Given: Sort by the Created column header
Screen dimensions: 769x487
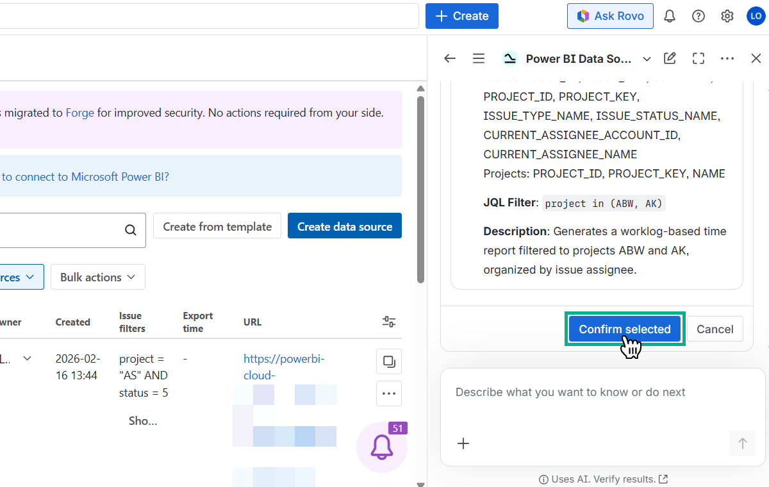Looking at the screenshot, I should tap(72, 322).
